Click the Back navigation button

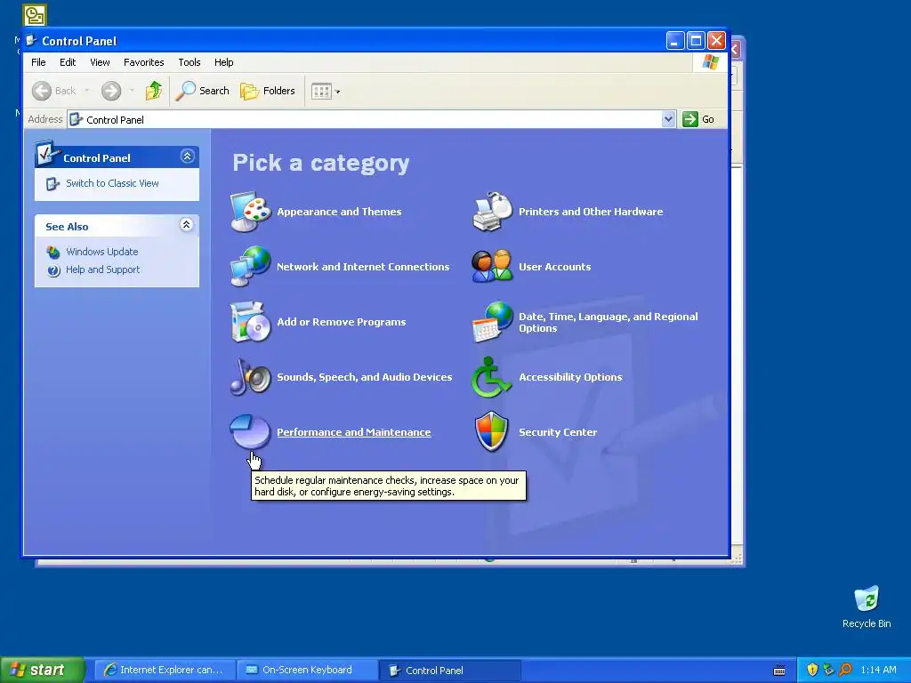tap(54, 91)
